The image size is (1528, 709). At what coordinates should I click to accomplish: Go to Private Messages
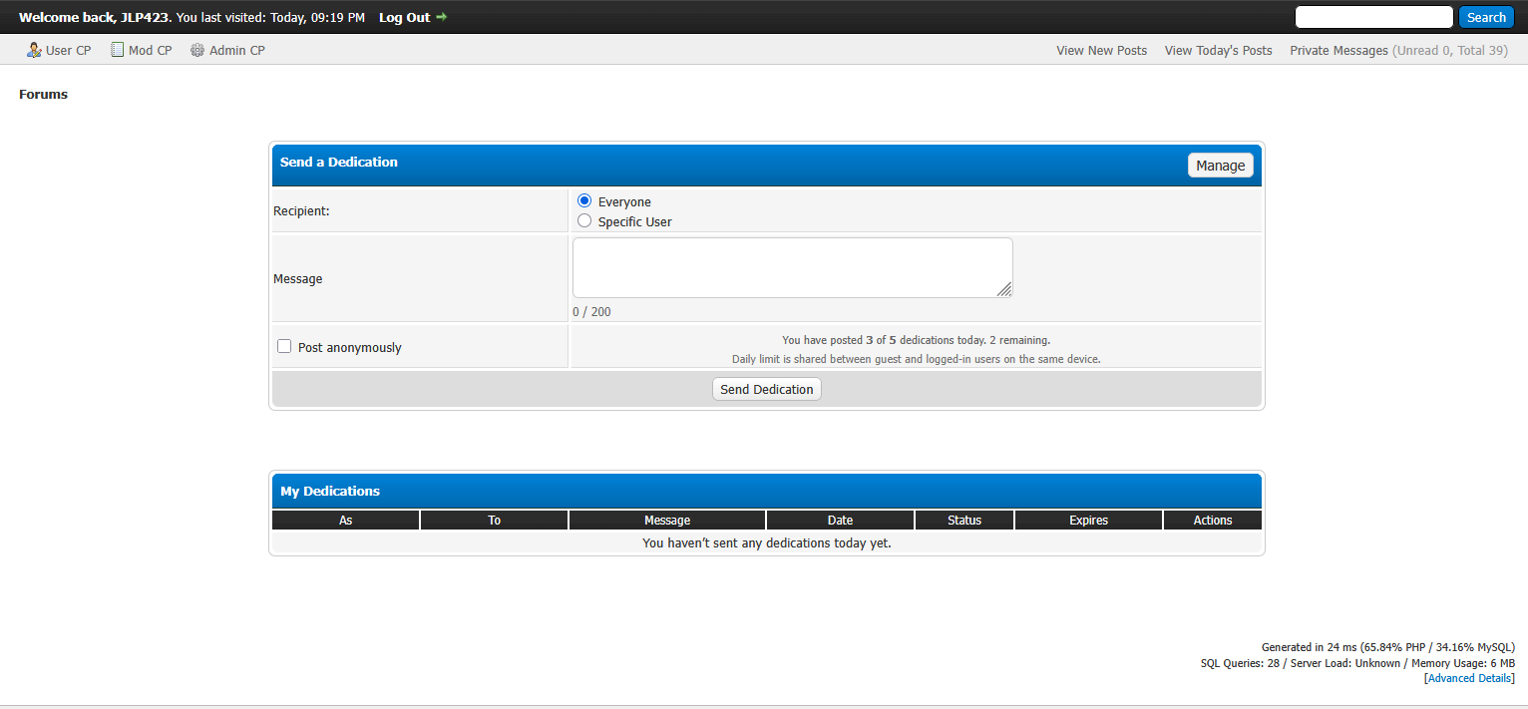click(x=1338, y=50)
